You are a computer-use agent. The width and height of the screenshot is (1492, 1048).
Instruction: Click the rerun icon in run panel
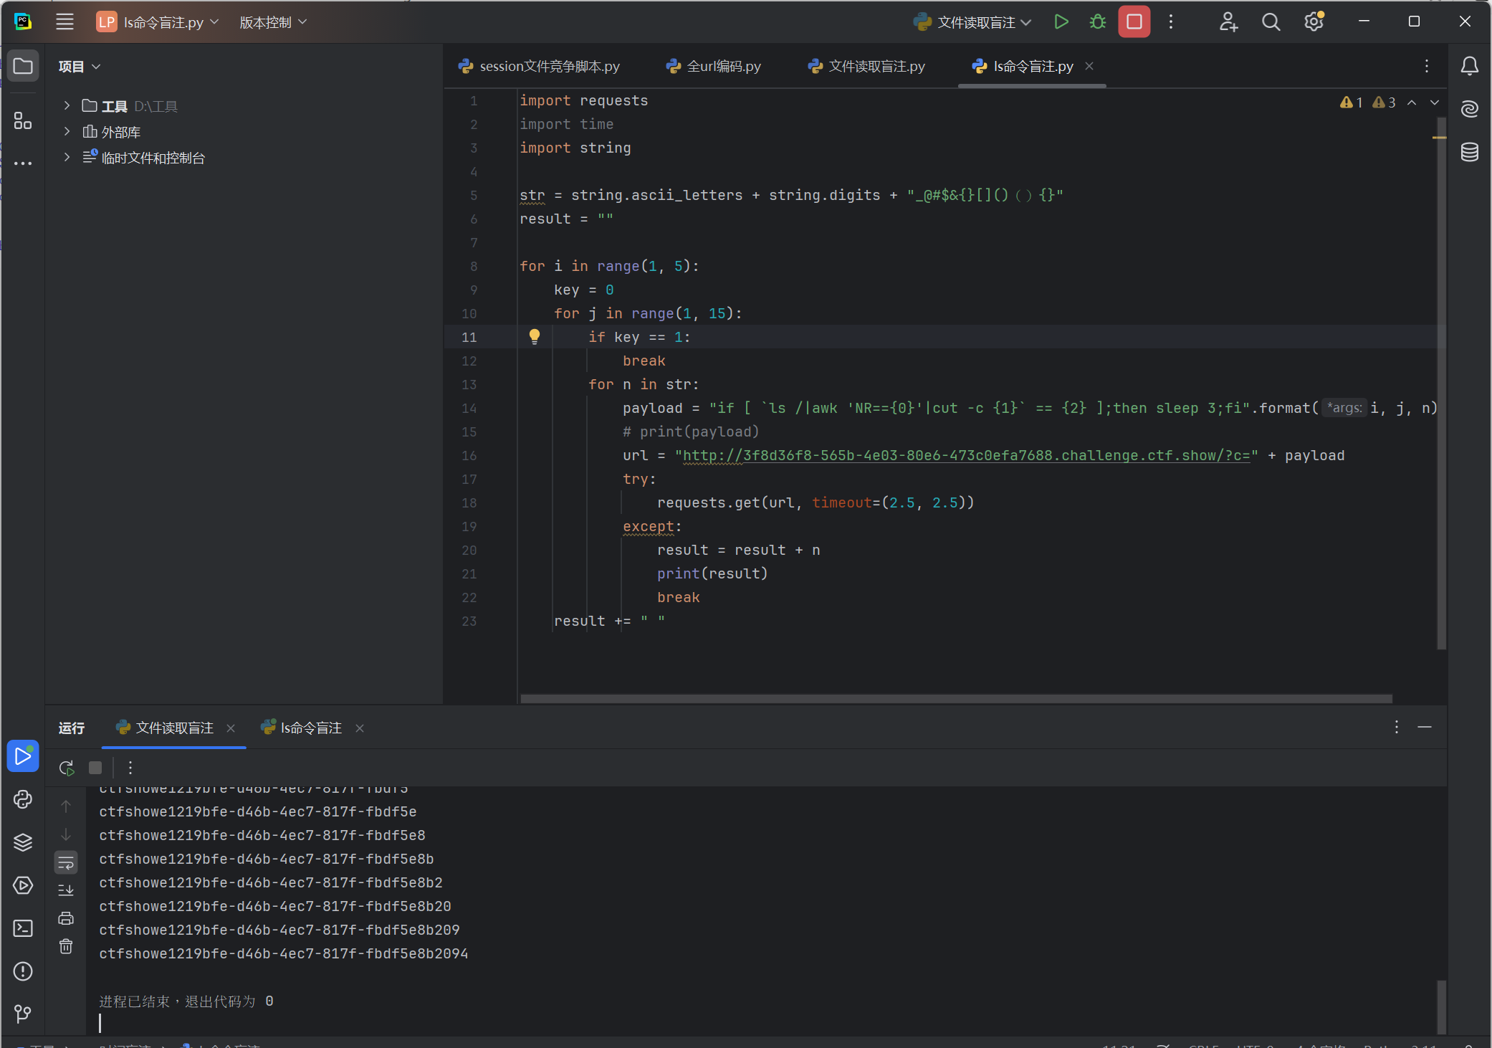pos(67,768)
